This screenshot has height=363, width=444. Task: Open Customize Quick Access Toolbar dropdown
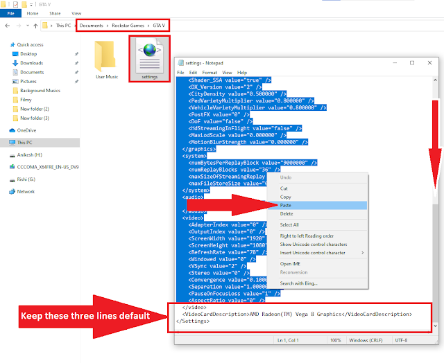(31, 5)
